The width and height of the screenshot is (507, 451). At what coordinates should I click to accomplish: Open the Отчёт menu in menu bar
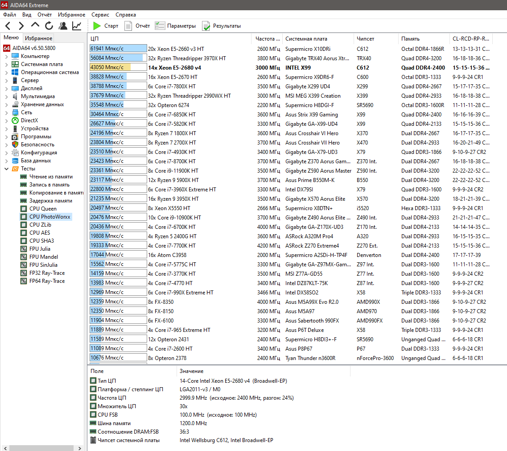[45, 15]
